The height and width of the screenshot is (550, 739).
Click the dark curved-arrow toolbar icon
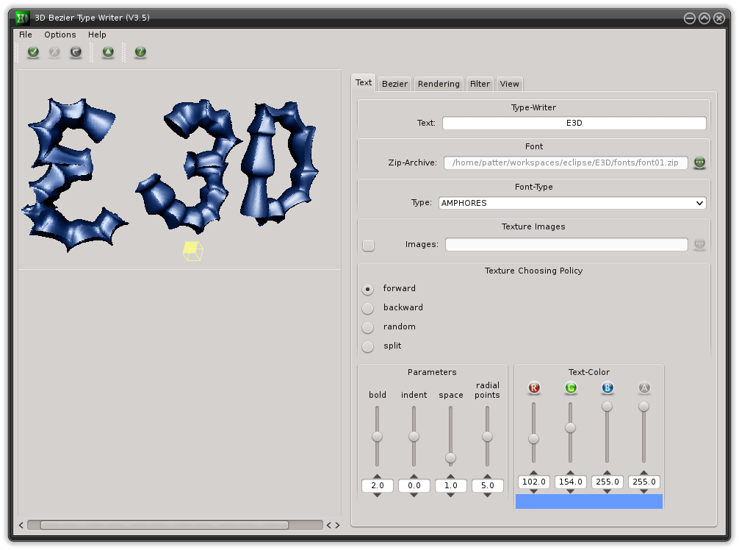point(76,52)
